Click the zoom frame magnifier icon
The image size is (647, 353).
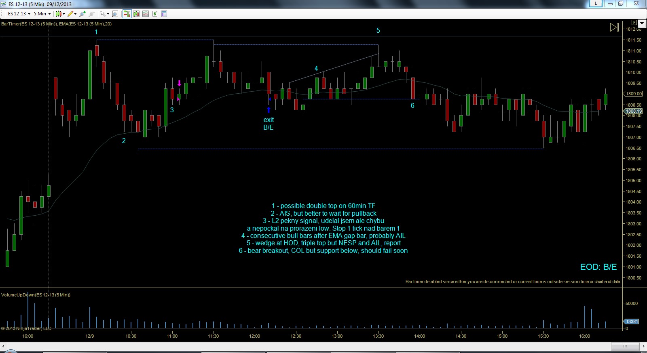pyautogui.click(x=115, y=14)
